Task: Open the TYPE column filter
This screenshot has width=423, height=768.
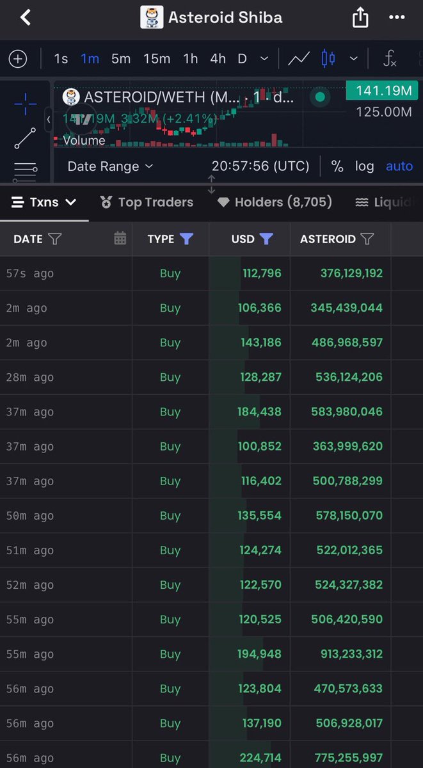Action: [x=186, y=239]
